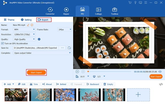The height and width of the screenshot is (106, 165).
Task: Open the Toolbox tab
Action: click(114, 11)
